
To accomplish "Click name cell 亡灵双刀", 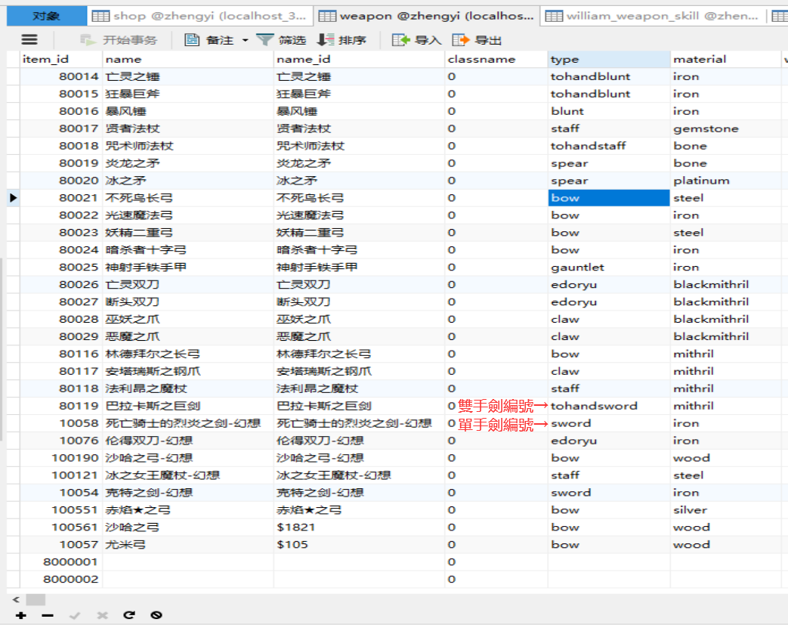I will [x=188, y=284].
